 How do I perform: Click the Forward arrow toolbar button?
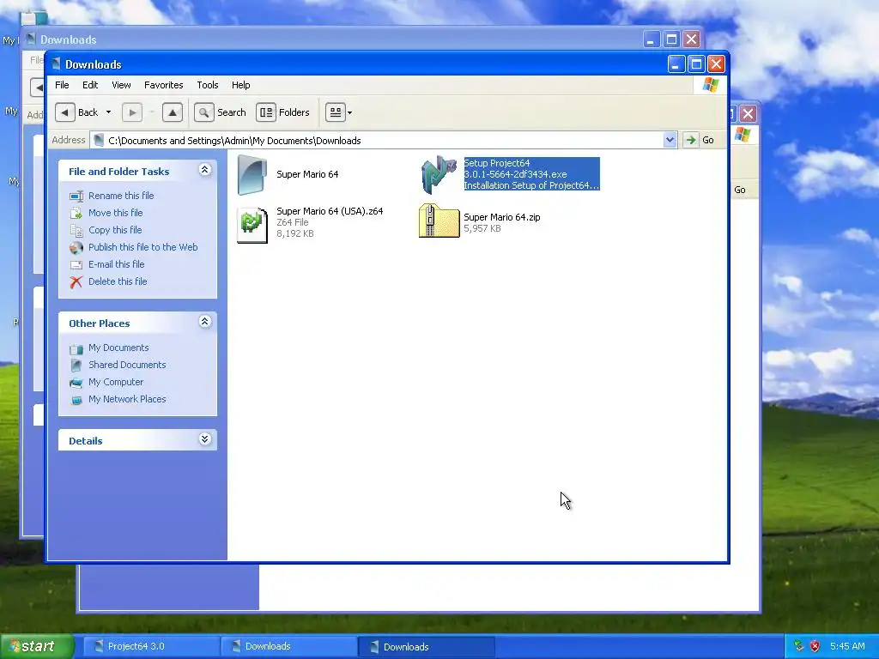click(132, 112)
